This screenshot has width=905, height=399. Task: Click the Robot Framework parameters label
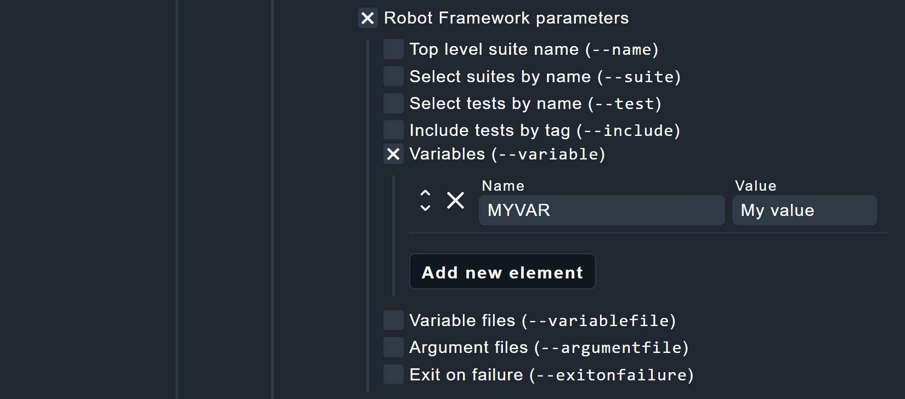[x=506, y=18]
